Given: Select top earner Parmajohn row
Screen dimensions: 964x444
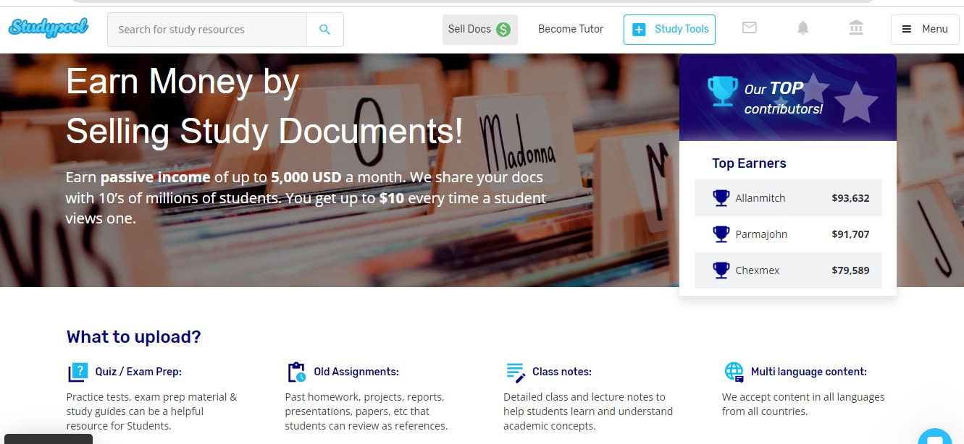Looking at the screenshot, I should pos(788,234).
